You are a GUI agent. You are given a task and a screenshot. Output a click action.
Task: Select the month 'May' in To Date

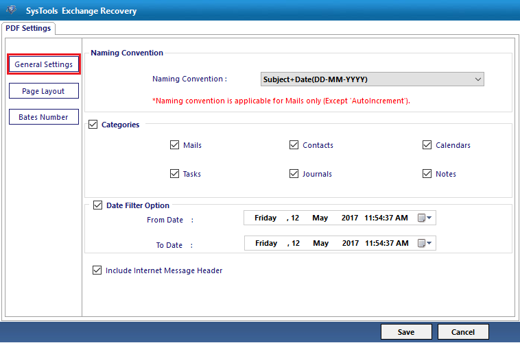click(320, 243)
